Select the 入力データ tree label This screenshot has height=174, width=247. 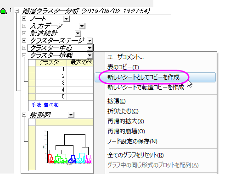tap(46, 26)
